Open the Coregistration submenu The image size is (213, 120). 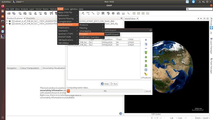click(68, 22)
